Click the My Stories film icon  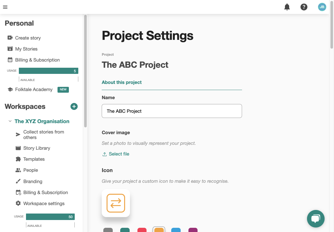[x=10, y=49]
